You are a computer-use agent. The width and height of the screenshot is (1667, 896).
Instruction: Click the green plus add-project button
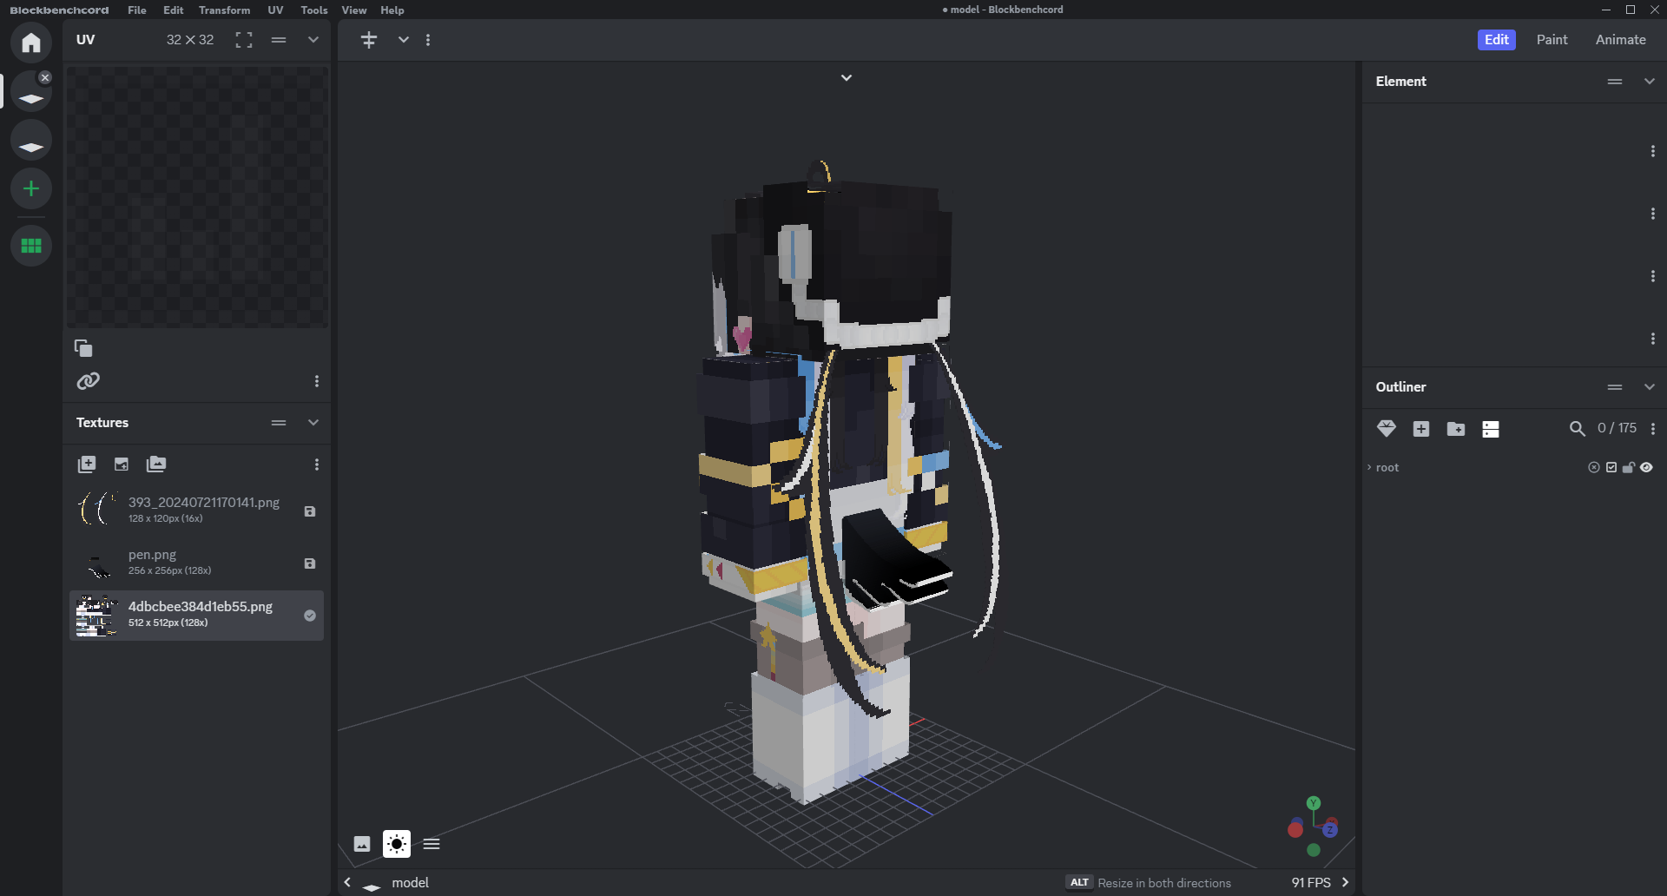pyautogui.click(x=31, y=188)
